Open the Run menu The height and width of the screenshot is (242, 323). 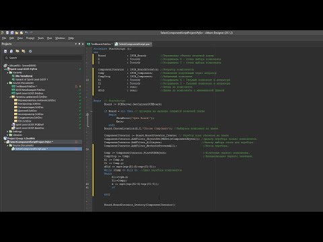(x=49, y=38)
